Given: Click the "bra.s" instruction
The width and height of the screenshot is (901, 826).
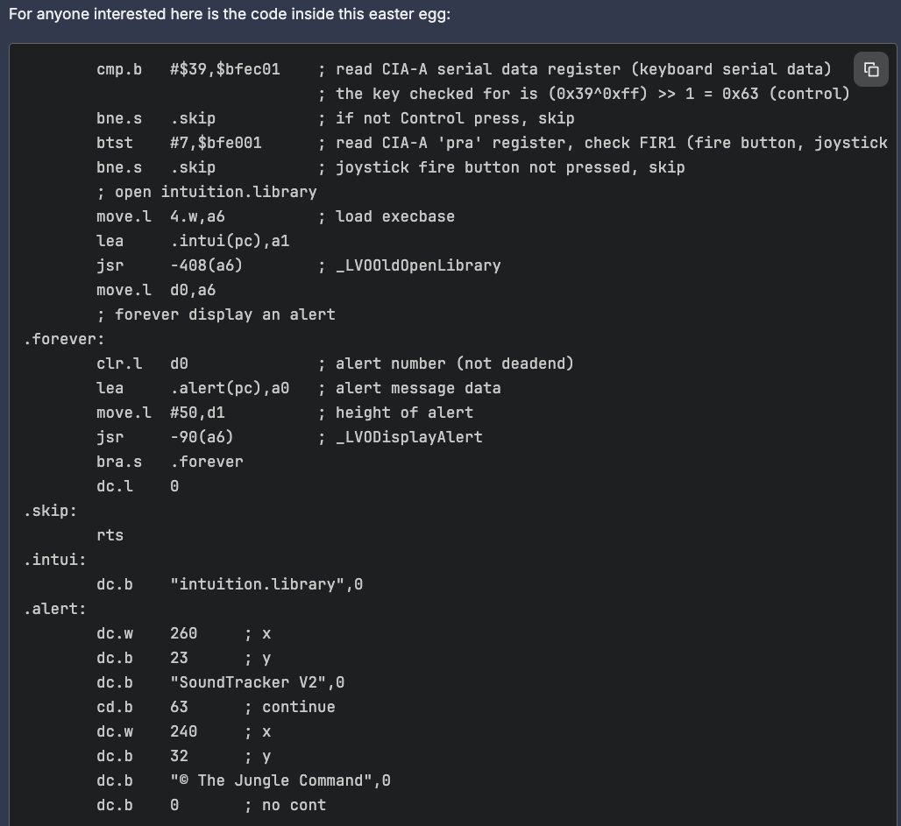Looking at the screenshot, I should (x=119, y=462).
